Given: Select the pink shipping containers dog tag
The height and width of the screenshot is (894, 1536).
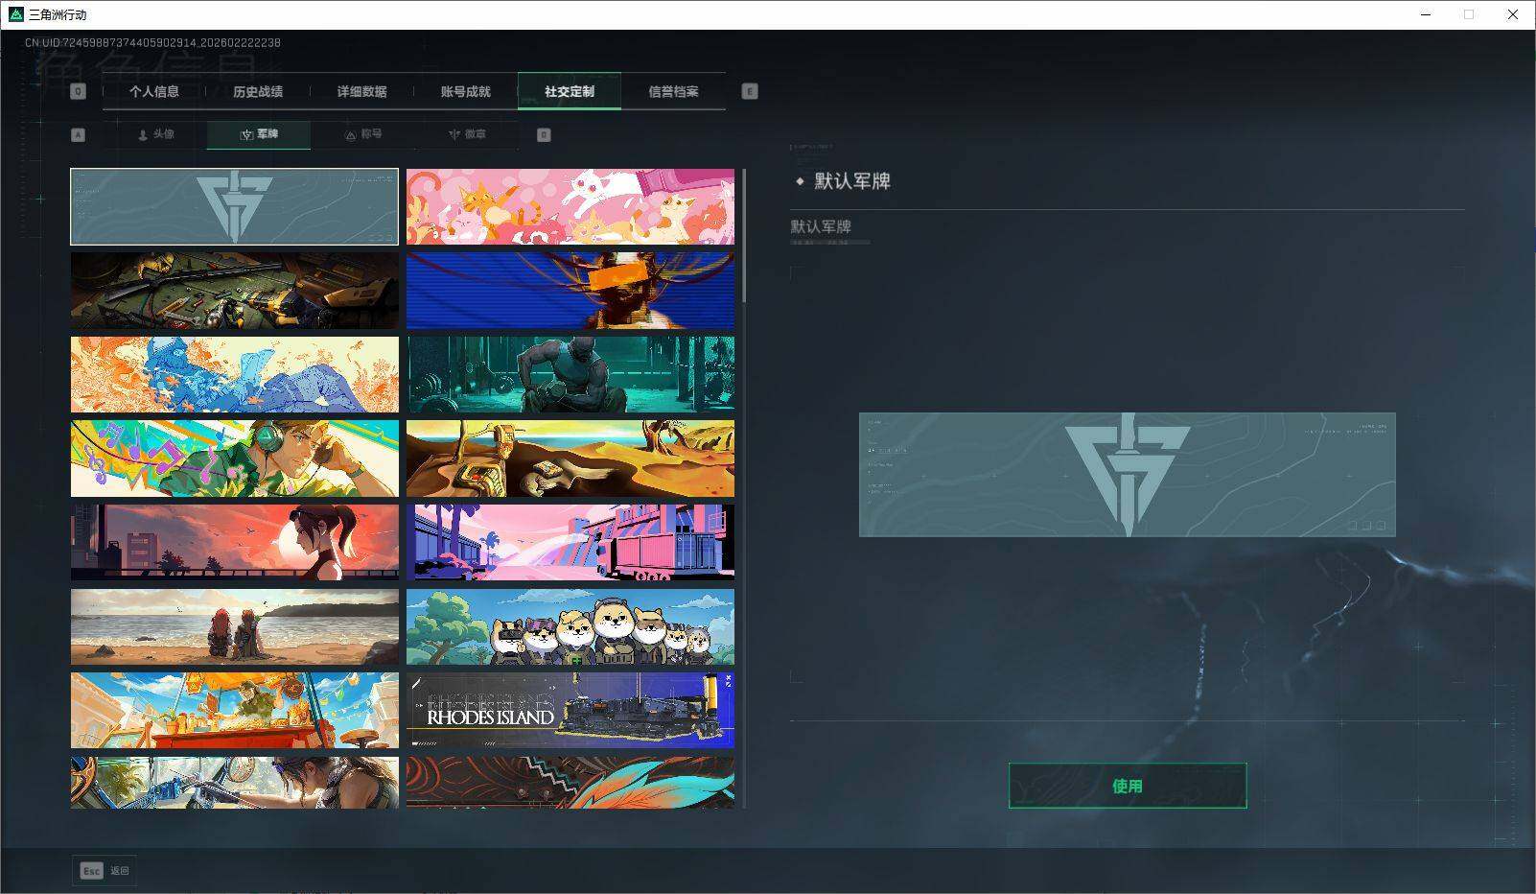Looking at the screenshot, I should tap(570, 542).
